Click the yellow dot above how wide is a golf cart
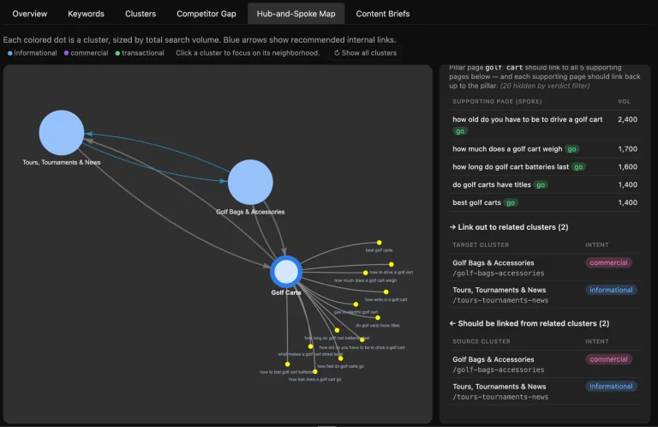 point(386,292)
